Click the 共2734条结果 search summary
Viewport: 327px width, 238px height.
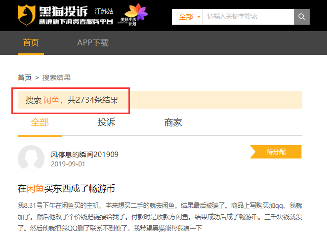[x=93, y=100]
